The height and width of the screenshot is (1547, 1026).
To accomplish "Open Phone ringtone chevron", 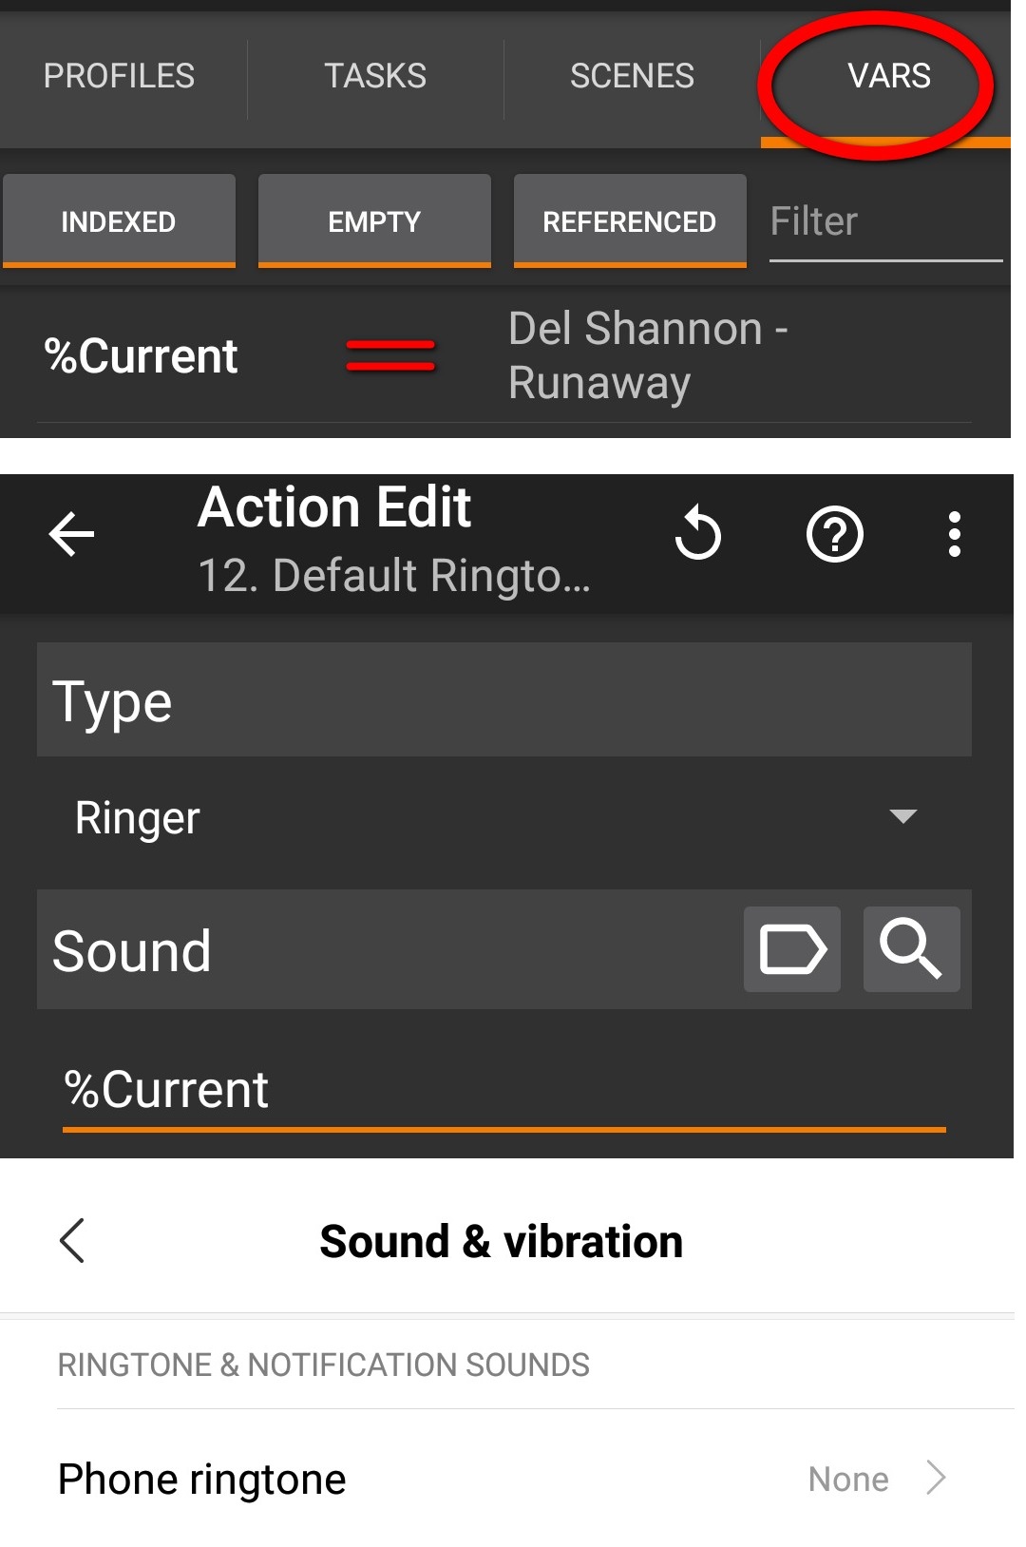I will (936, 1479).
